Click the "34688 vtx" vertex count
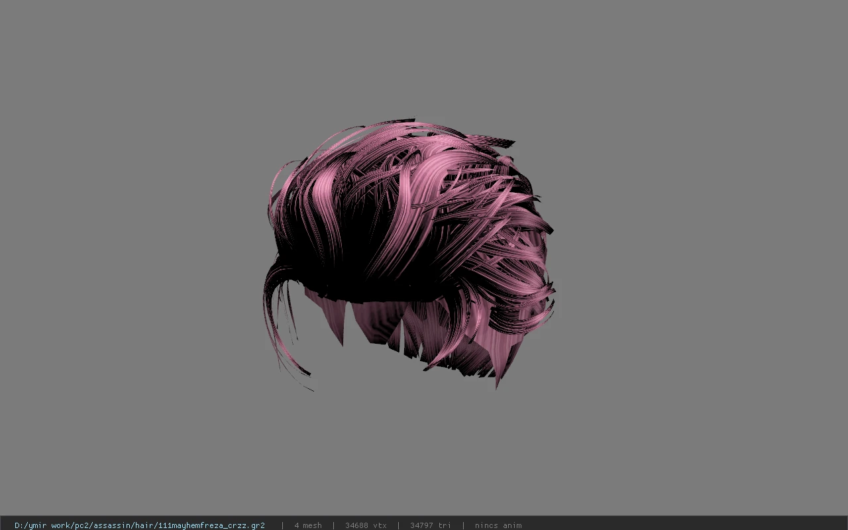 point(366,525)
